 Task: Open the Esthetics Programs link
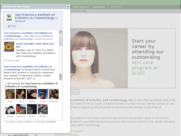(67, 135)
